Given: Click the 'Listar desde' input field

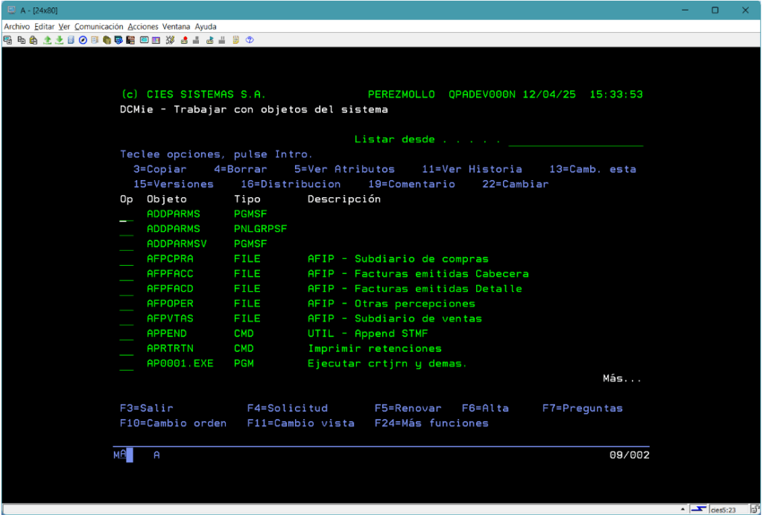Looking at the screenshot, I should 575,140.
